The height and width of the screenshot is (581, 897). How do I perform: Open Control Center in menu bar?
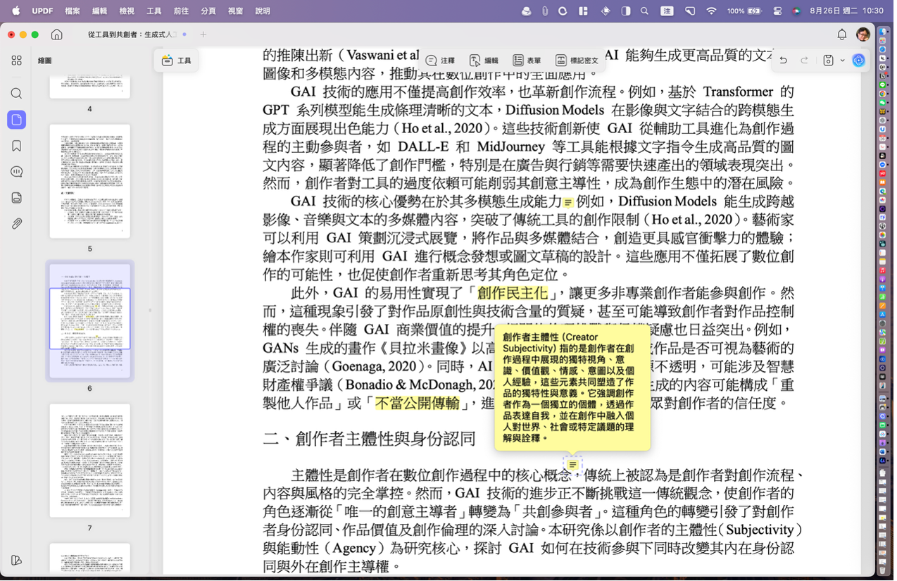(778, 11)
